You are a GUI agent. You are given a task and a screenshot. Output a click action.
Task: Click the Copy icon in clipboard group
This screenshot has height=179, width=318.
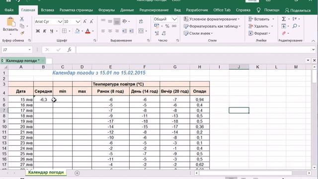click(x=22, y=26)
